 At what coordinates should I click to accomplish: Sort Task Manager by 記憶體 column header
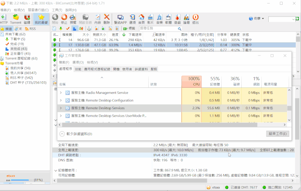pyautogui.click(x=212, y=82)
